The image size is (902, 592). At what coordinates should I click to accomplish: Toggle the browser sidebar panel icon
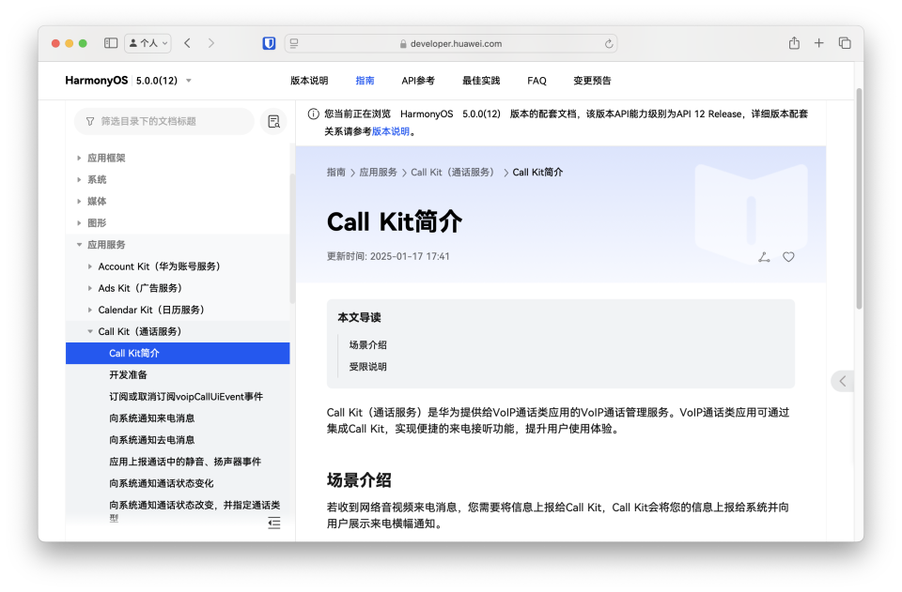pyautogui.click(x=110, y=42)
